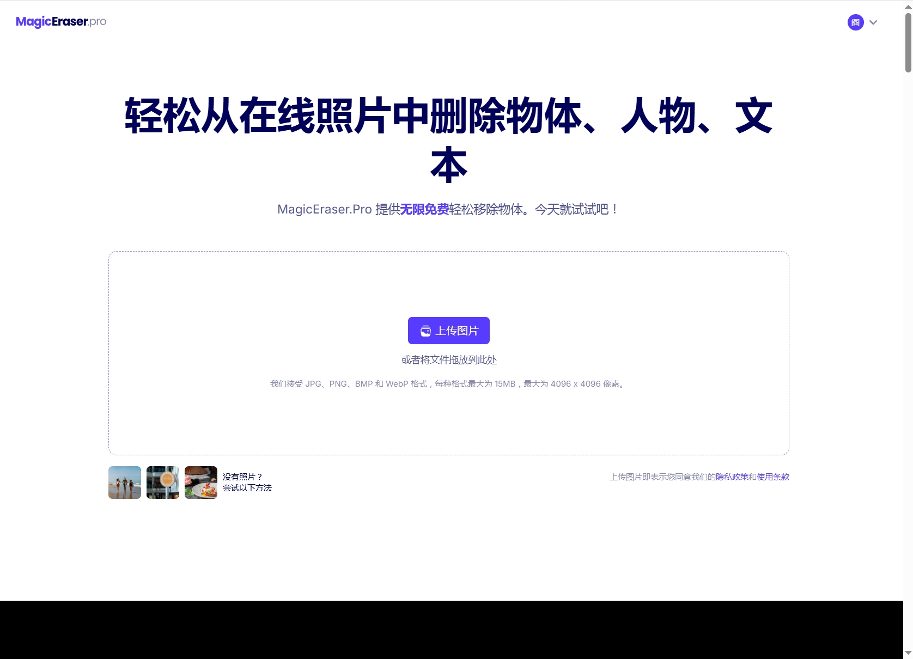Pick the food plate sample thumbnail
This screenshot has width=913, height=659.
click(x=201, y=483)
